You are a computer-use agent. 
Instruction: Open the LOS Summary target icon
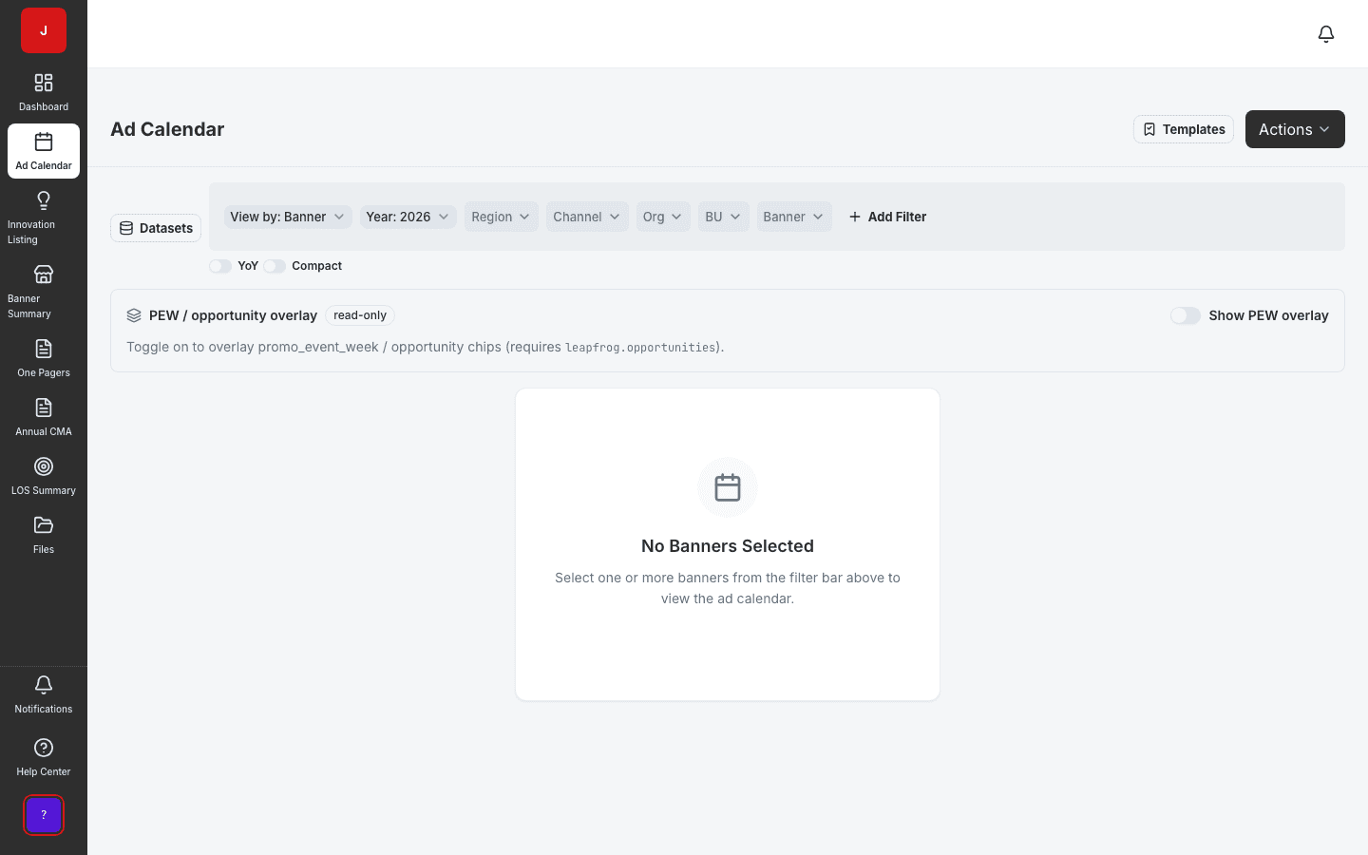(44, 466)
